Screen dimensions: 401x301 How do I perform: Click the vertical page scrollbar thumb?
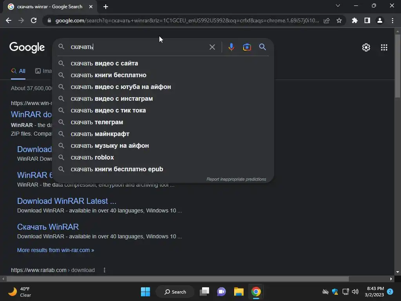tap(397, 66)
